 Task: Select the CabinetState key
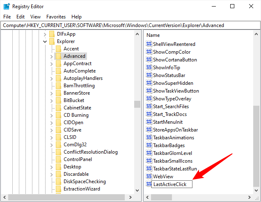(x=78, y=108)
